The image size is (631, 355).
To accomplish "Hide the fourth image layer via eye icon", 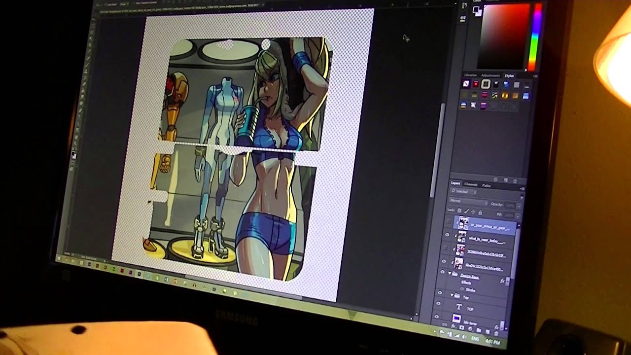I will click(444, 261).
